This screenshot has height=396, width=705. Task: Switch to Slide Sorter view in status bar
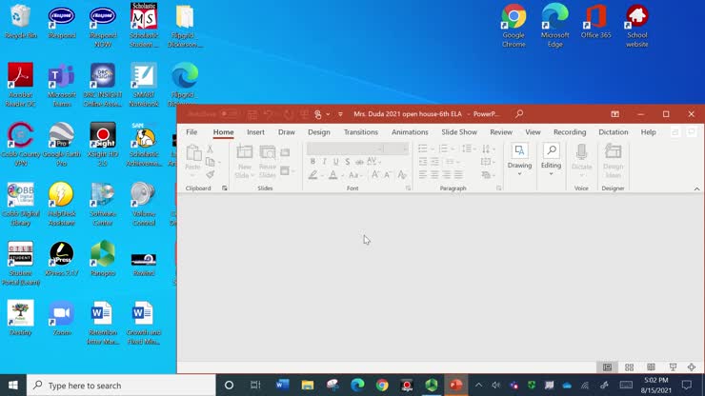(629, 367)
